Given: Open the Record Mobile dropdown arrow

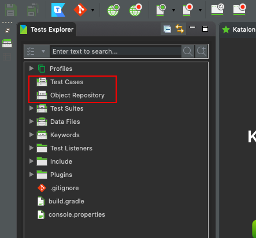Looking at the screenshot, I should 201,10.
